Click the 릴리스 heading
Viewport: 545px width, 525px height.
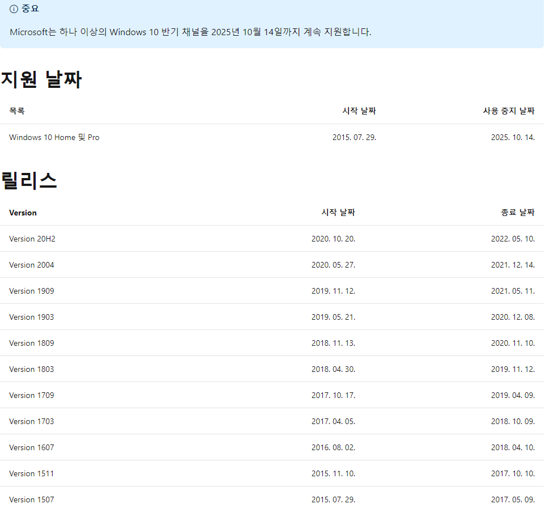pyautogui.click(x=29, y=180)
